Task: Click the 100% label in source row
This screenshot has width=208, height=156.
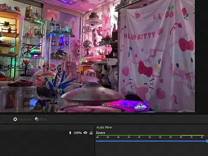Action: [78, 133]
